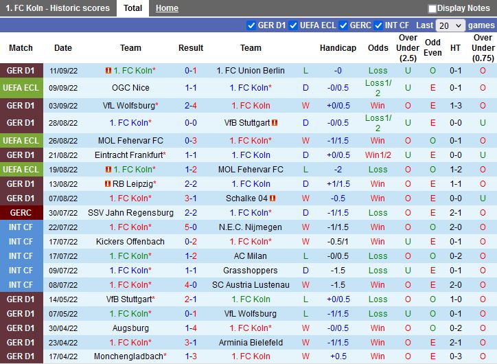This screenshot has width=497, height=364.
Task: Select INT CF label on 22/07/22 row
Action: click(x=21, y=227)
